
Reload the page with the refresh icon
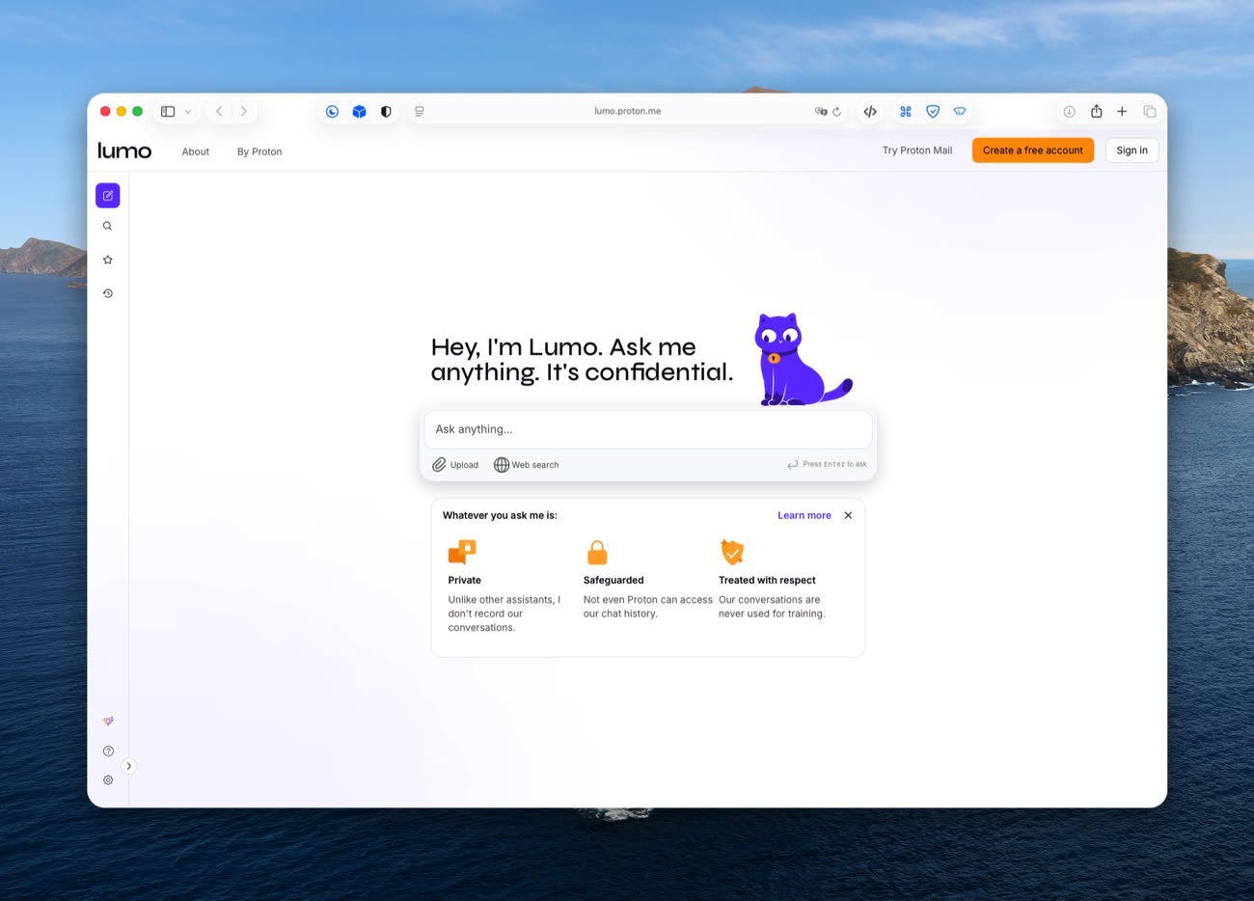(x=837, y=112)
